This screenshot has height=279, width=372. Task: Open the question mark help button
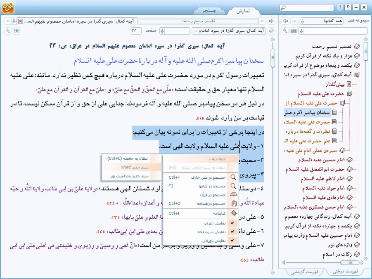348,7
